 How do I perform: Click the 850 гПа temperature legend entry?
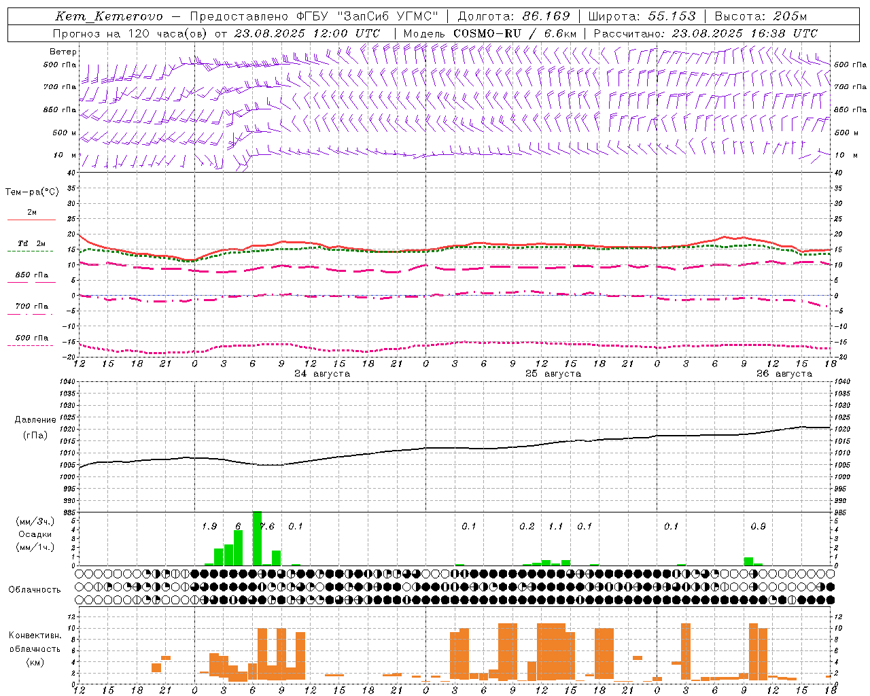32,275
